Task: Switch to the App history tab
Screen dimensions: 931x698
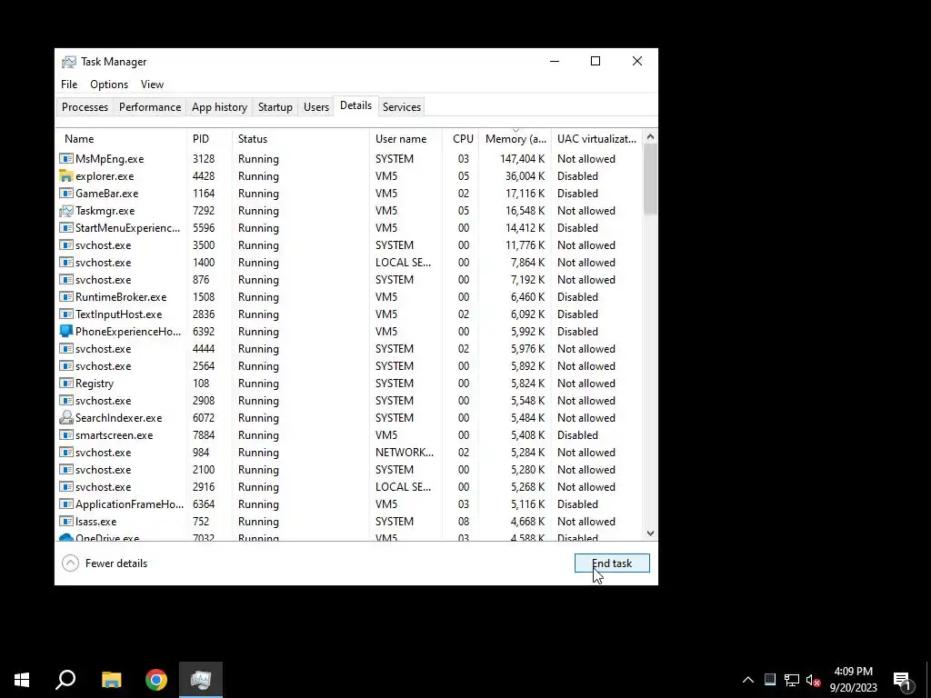Action: [x=219, y=107]
